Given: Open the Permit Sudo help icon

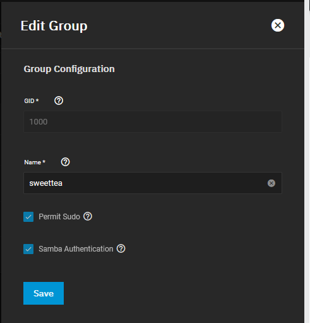Looking at the screenshot, I should pos(88,216).
